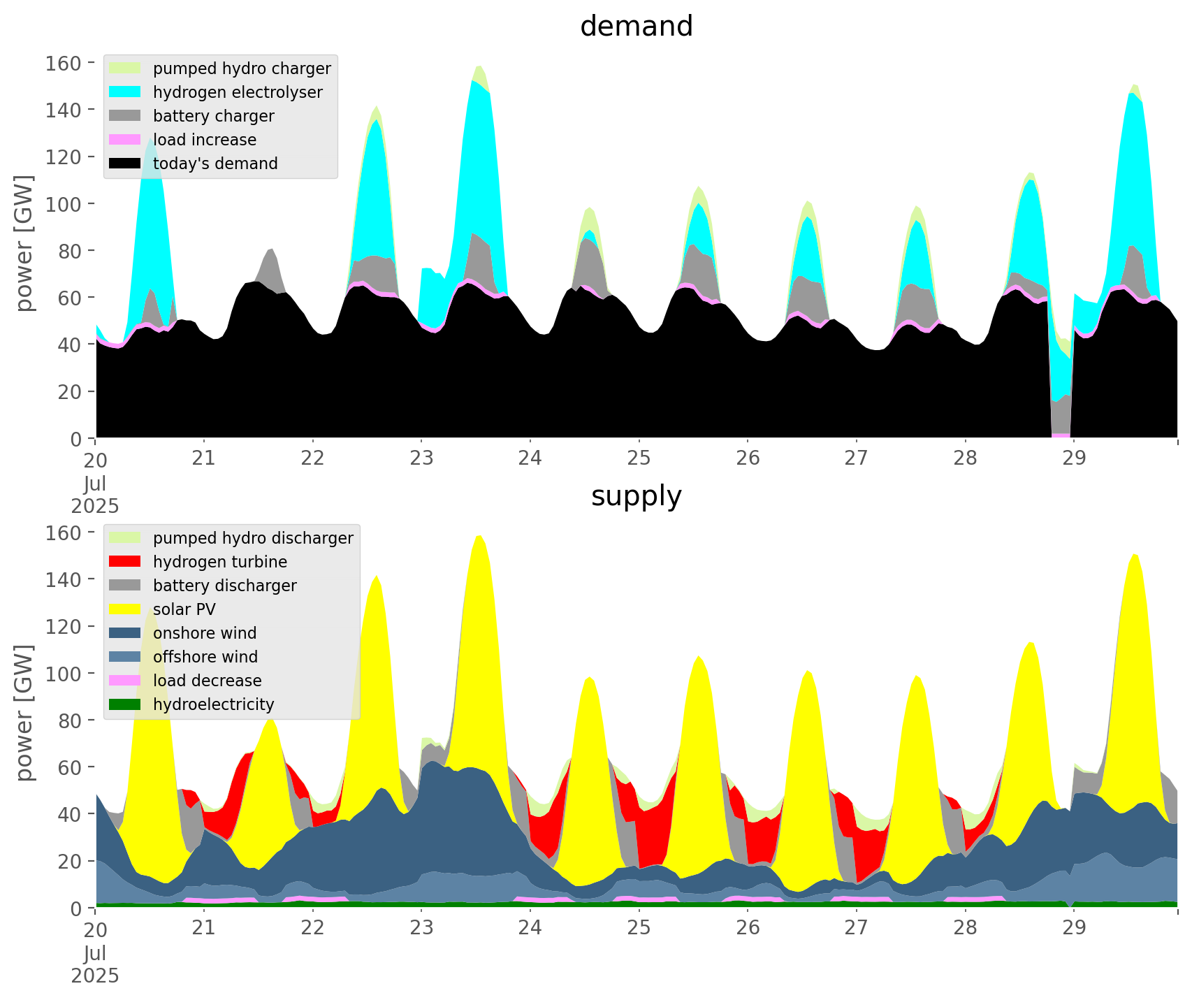1192x1000 pixels.
Task: Click the hydroelectricity green legend swatch
Action: coord(125,704)
